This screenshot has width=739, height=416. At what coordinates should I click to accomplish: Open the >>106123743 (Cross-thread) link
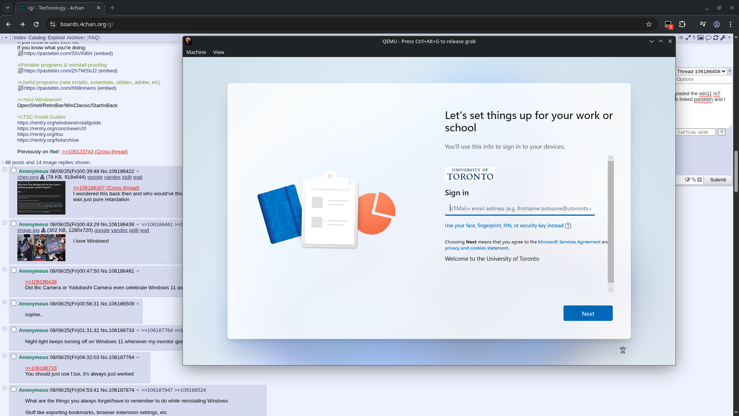95,152
